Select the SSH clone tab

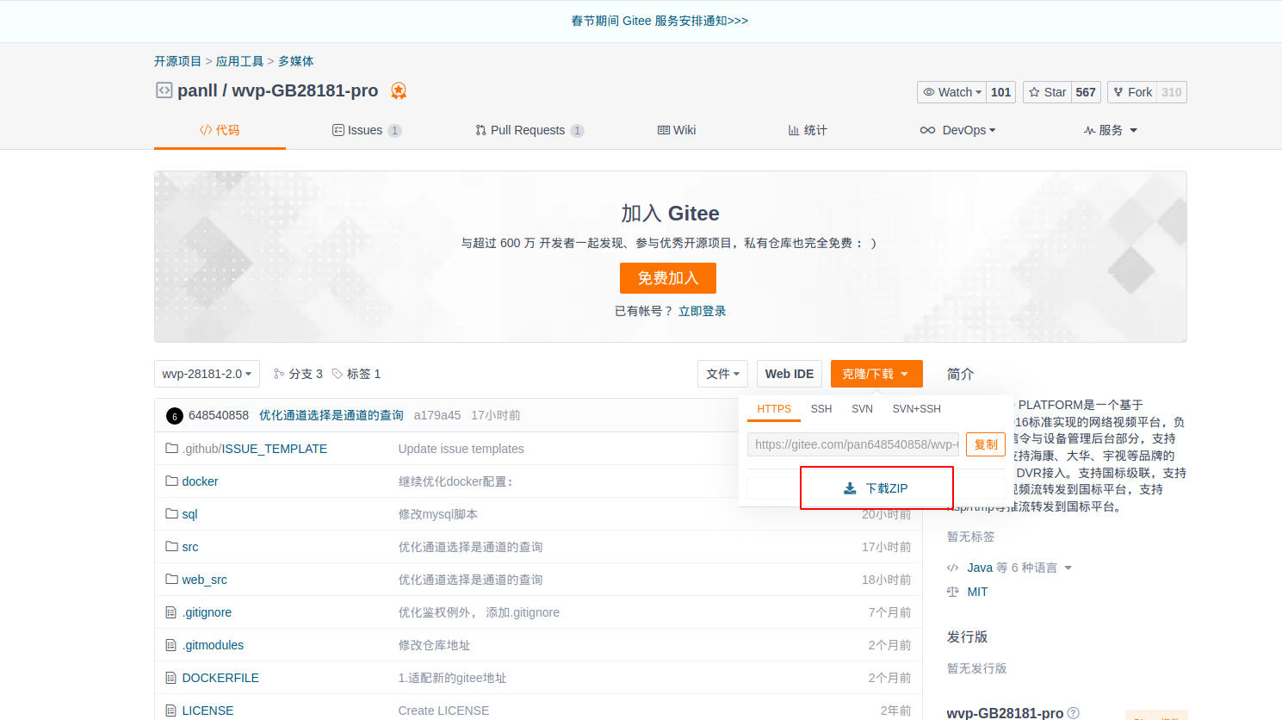[821, 409]
